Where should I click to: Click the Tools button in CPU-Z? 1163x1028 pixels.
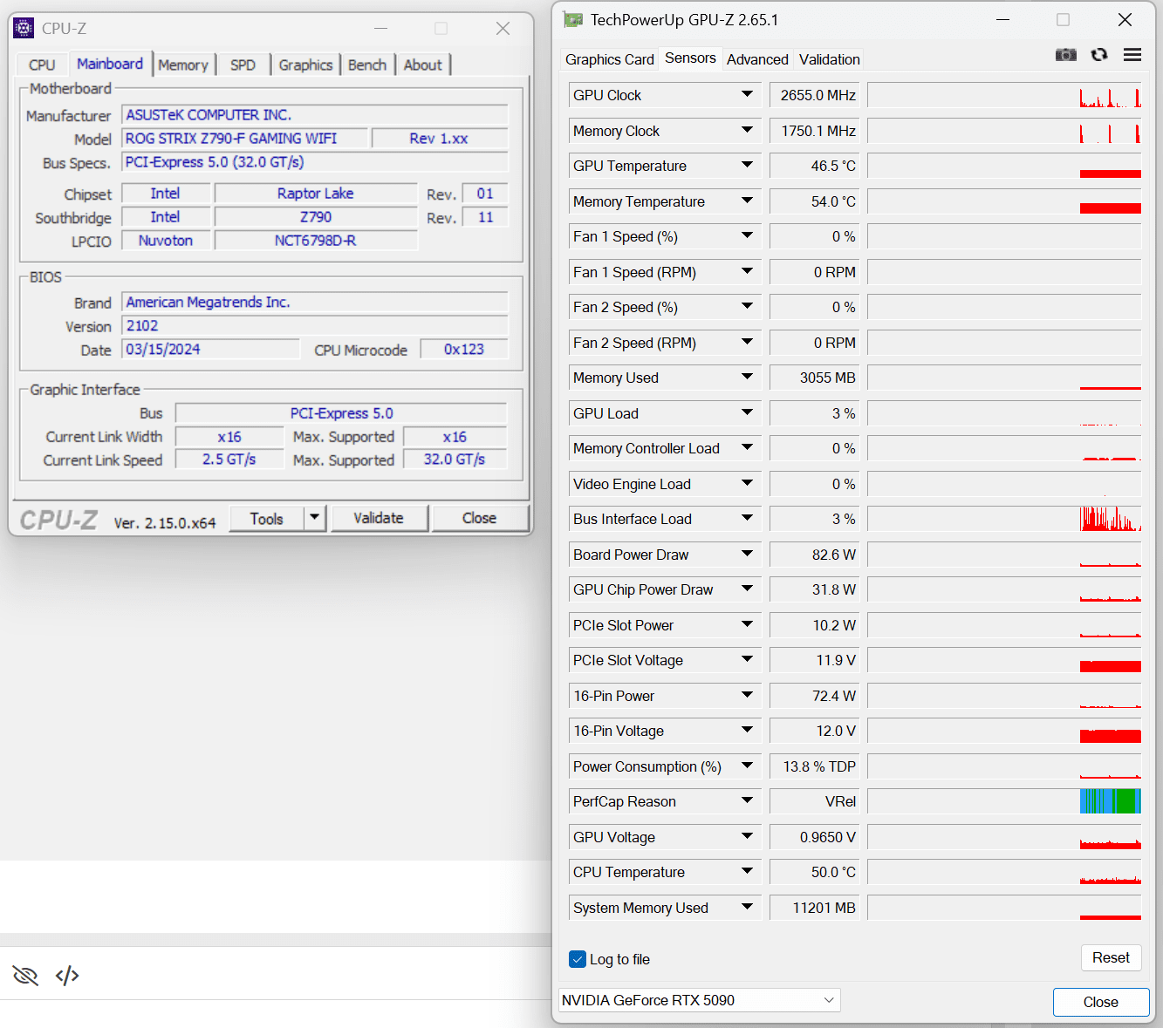pos(267,518)
